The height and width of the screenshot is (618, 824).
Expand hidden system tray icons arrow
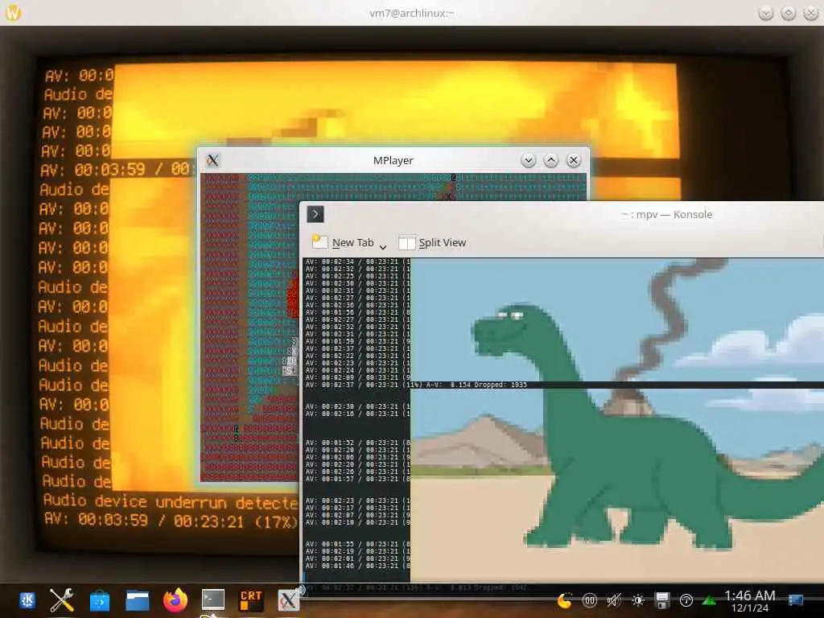pos(709,600)
